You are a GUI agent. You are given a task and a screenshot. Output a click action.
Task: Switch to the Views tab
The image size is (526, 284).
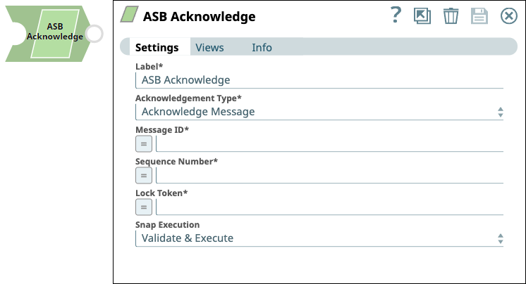pyautogui.click(x=209, y=48)
